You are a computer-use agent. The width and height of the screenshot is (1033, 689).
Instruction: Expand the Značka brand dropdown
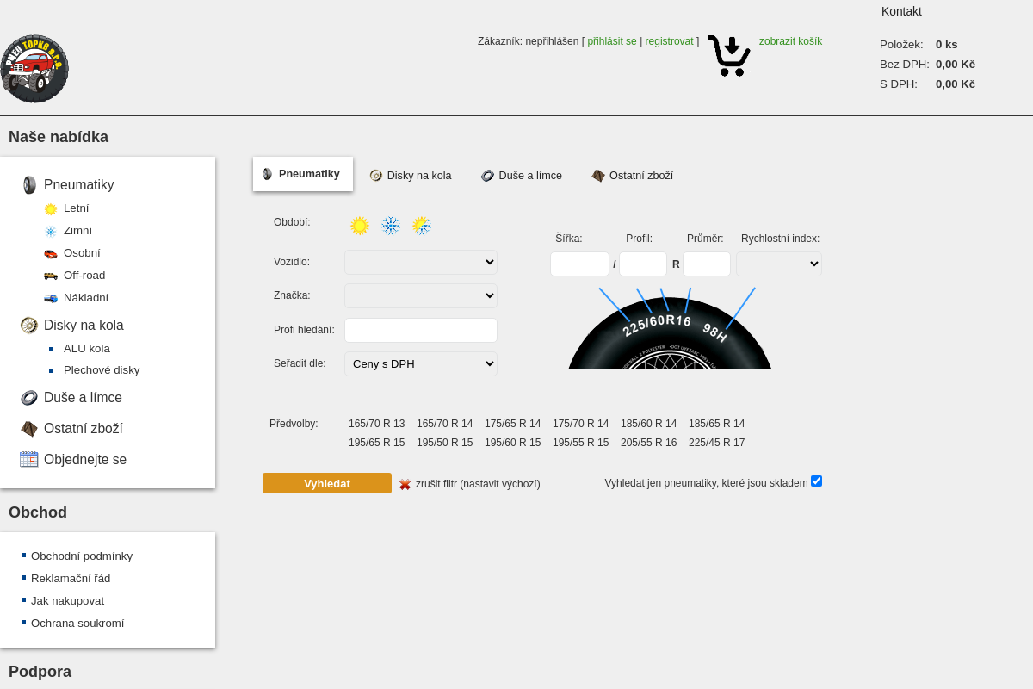click(421, 295)
